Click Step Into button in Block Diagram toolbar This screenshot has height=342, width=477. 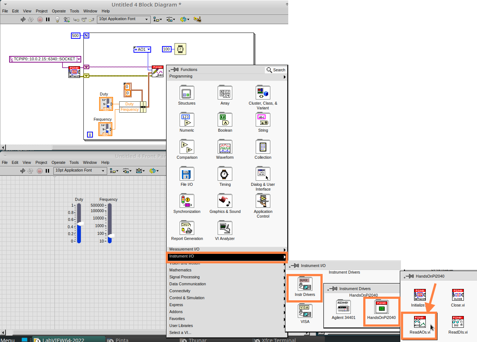[76, 19]
